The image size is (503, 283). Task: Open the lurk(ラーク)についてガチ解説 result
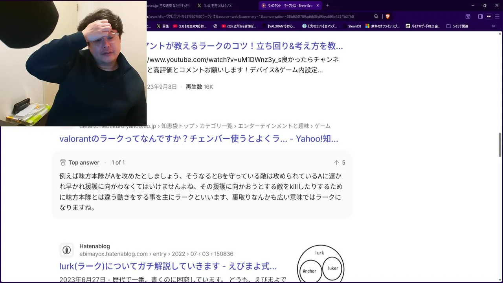coord(168,266)
